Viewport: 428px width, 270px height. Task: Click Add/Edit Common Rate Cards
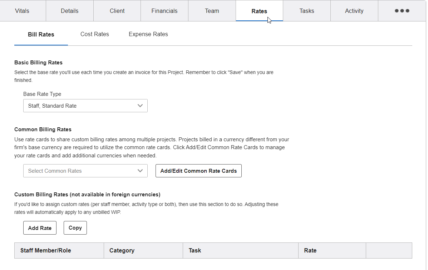pyautogui.click(x=198, y=171)
